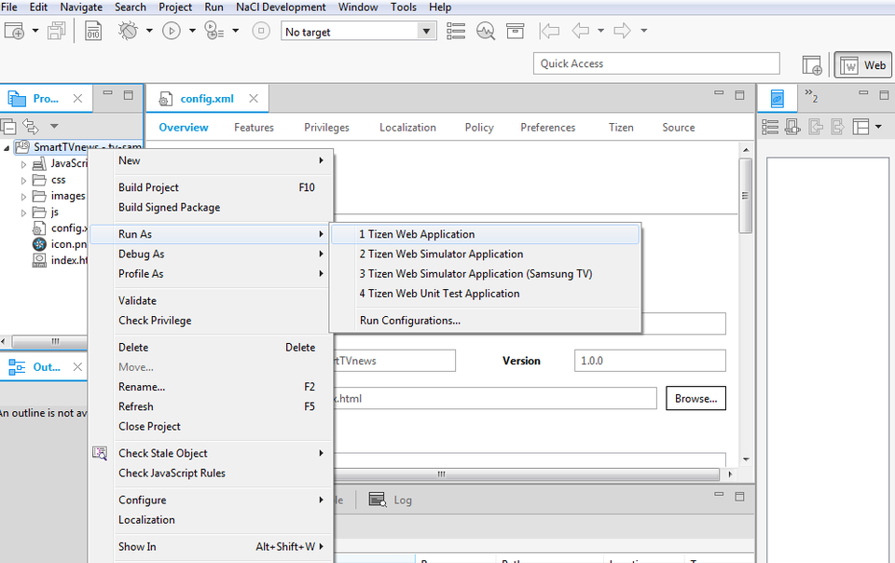The height and width of the screenshot is (563, 895).
Task: Switch to the Web perspective button
Action: 862,65
